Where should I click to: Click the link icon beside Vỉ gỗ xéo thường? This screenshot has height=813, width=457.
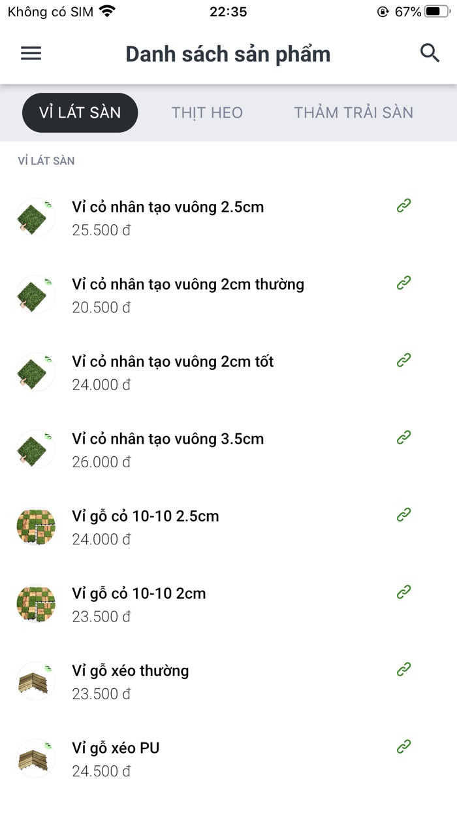[403, 668]
